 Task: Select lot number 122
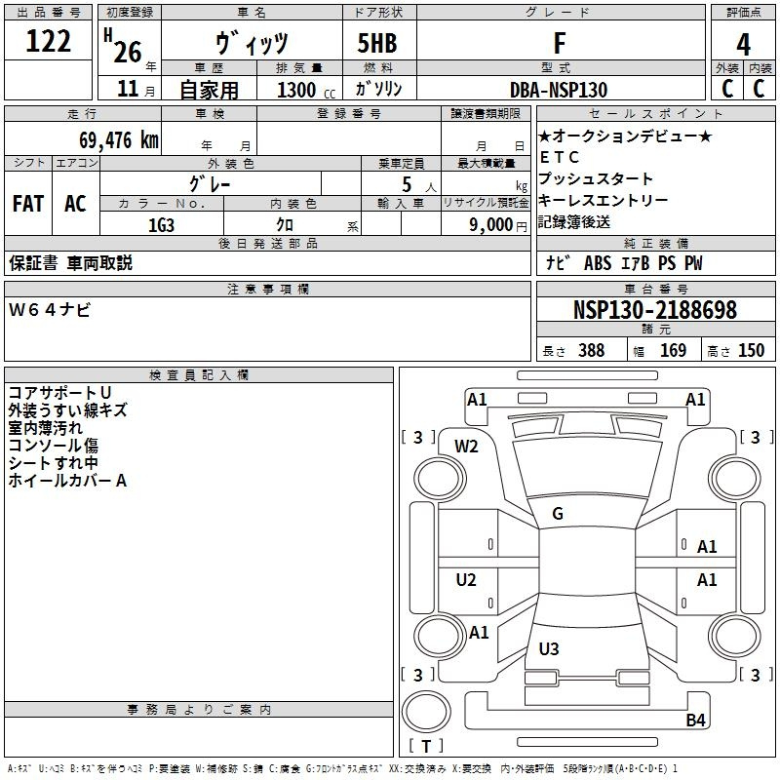[x=49, y=42]
